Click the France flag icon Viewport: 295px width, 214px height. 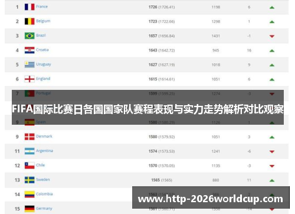[29, 7]
